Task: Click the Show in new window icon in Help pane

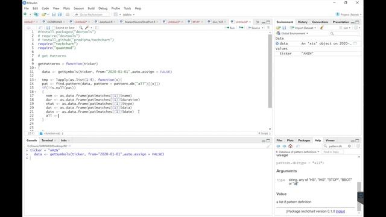Action: pos(298,146)
